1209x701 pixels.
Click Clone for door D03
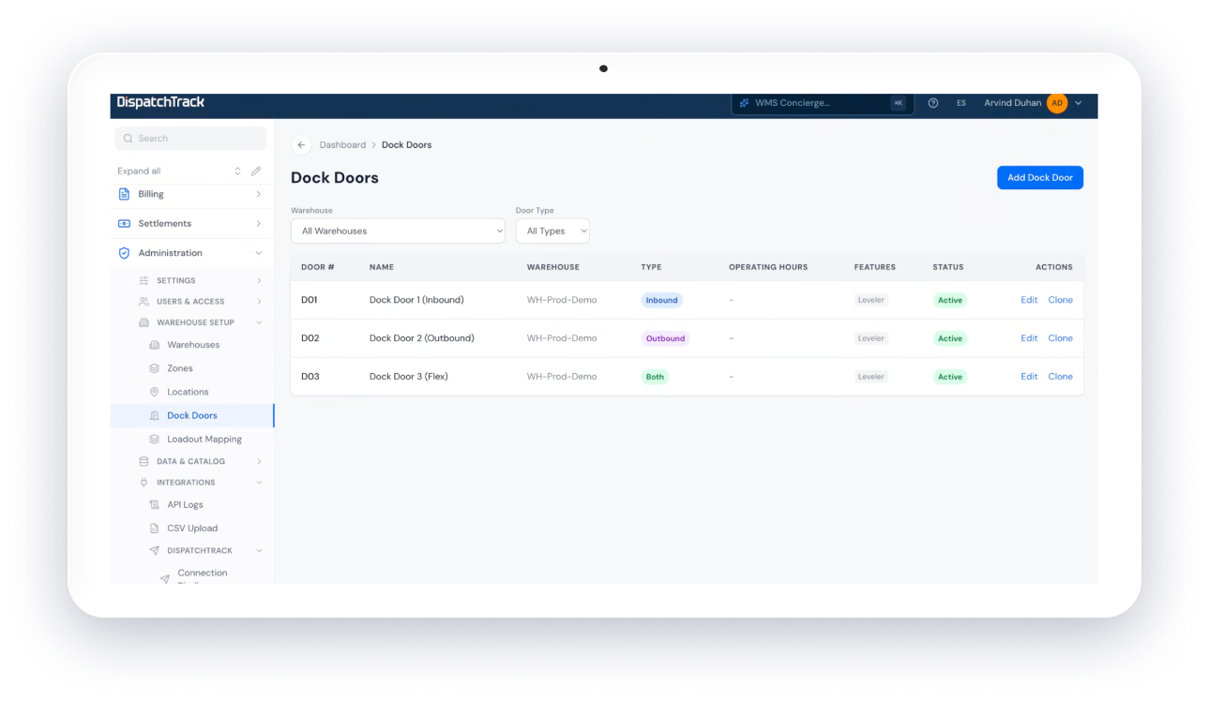click(1060, 377)
